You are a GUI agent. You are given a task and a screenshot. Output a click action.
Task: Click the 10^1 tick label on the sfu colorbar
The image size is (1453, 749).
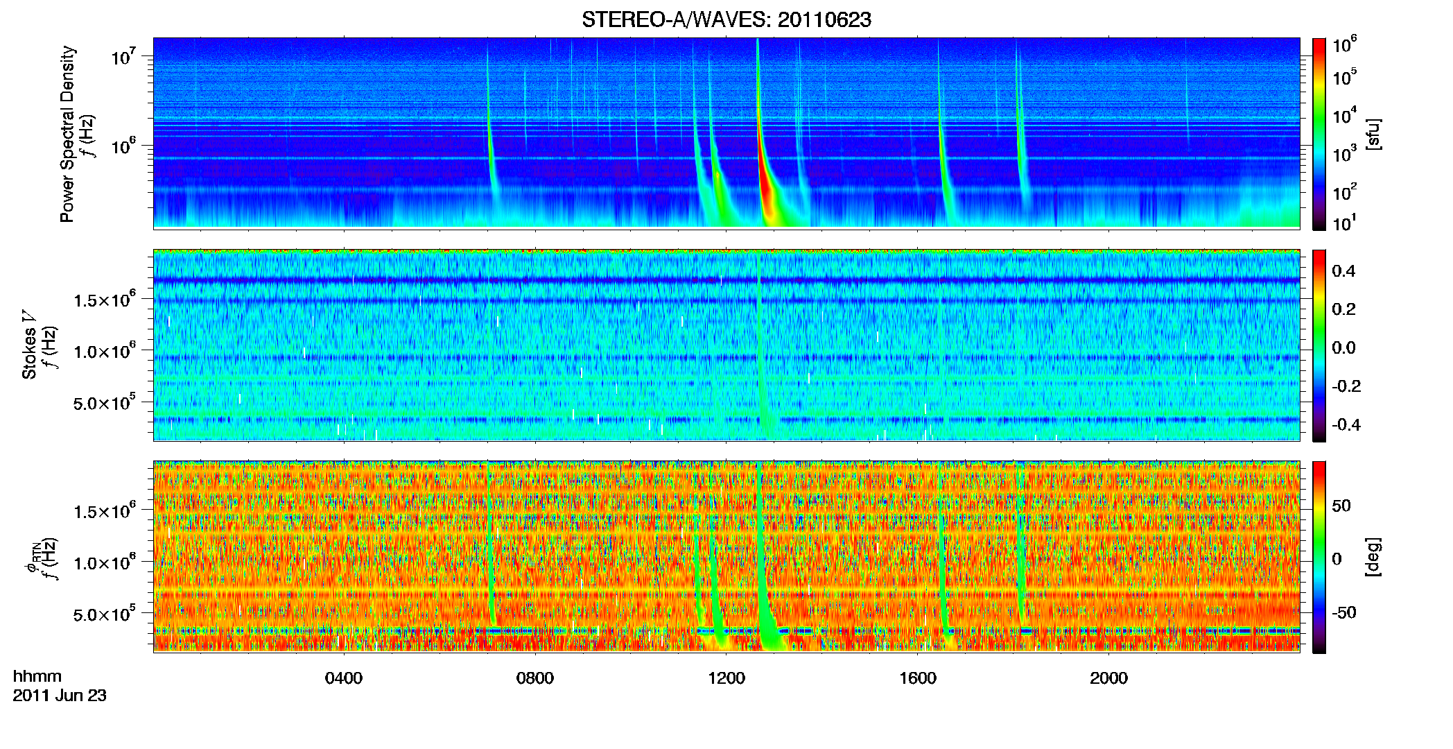[x=1344, y=223]
